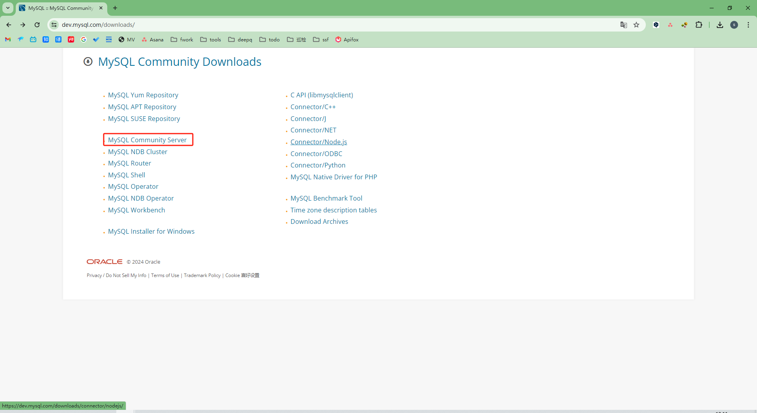Open Connector/Python link

tap(318, 165)
